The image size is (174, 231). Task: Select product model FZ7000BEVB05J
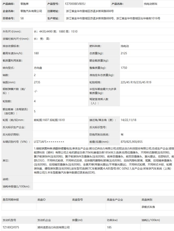click(x=75, y=4)
